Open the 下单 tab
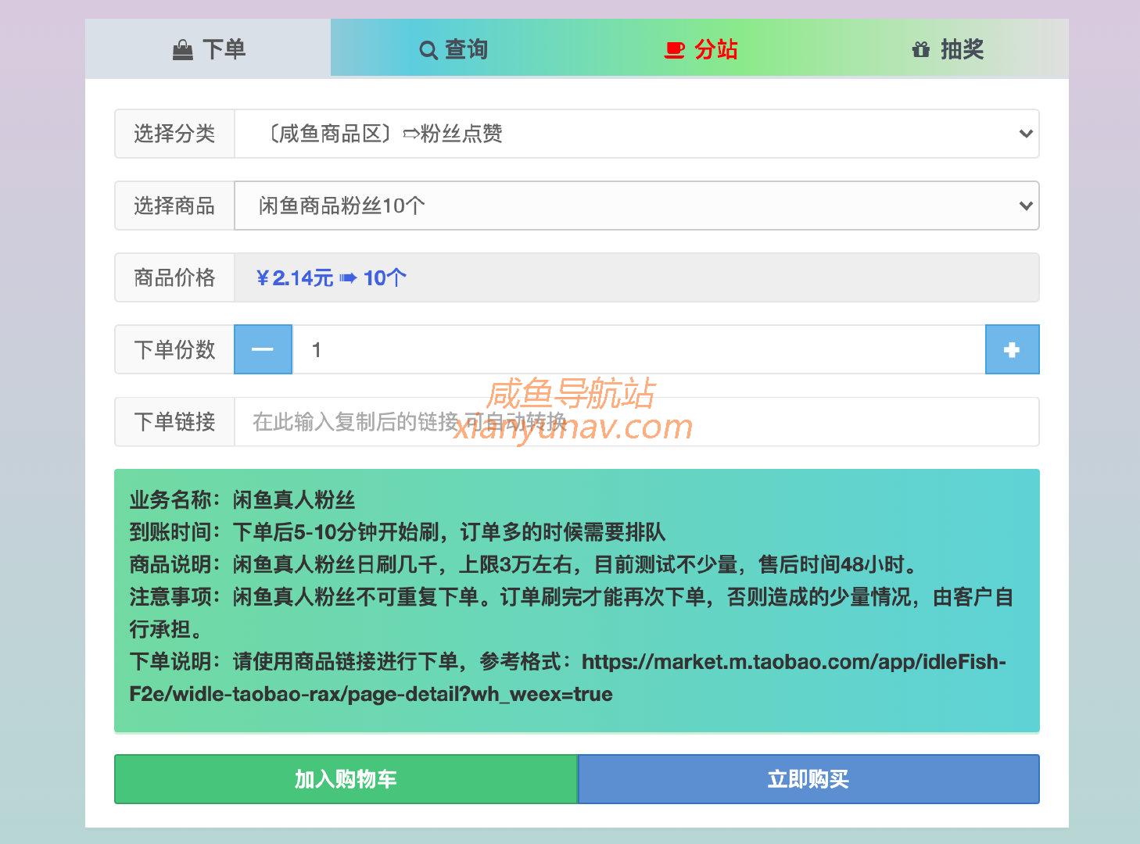This screenshot has width=1140, height=844. pyautogui.click(x=208, y=48)
